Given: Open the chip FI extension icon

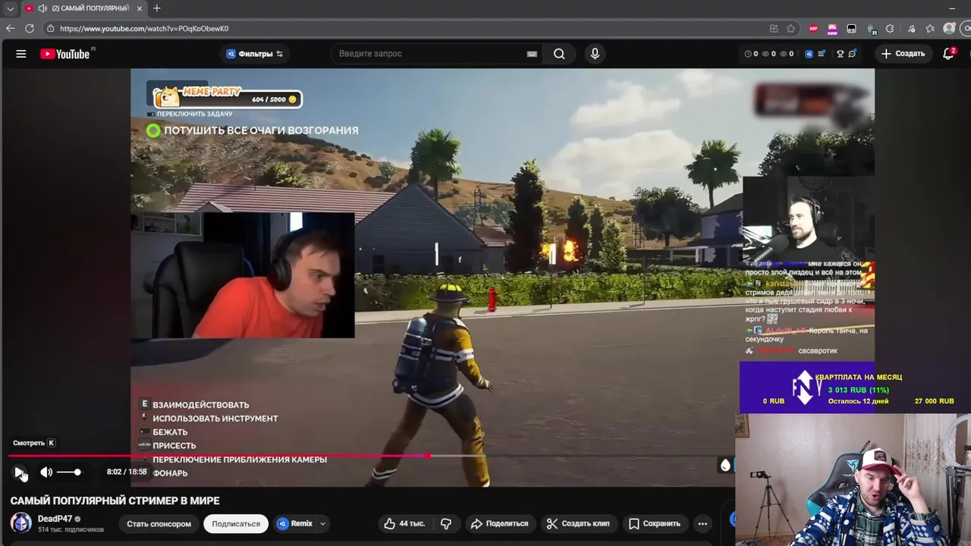Looking at the screenshot, I should [871, 28].
